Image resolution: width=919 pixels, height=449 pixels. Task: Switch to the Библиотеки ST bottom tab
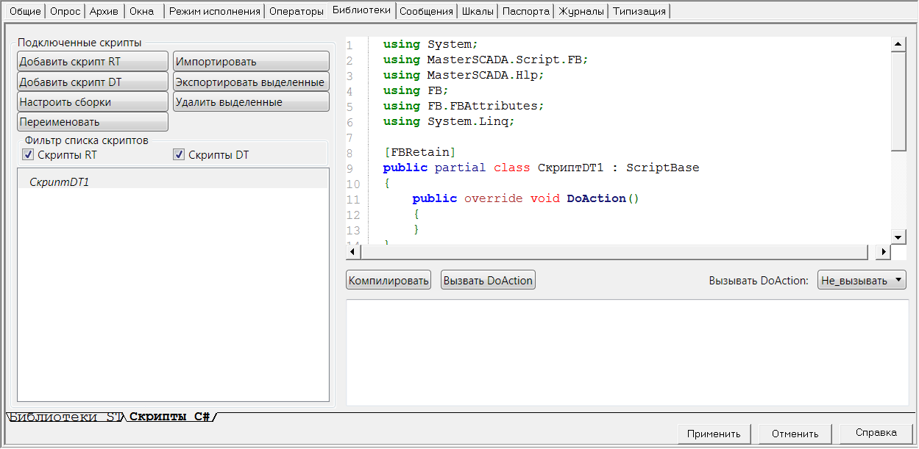(x=65, y=417)
